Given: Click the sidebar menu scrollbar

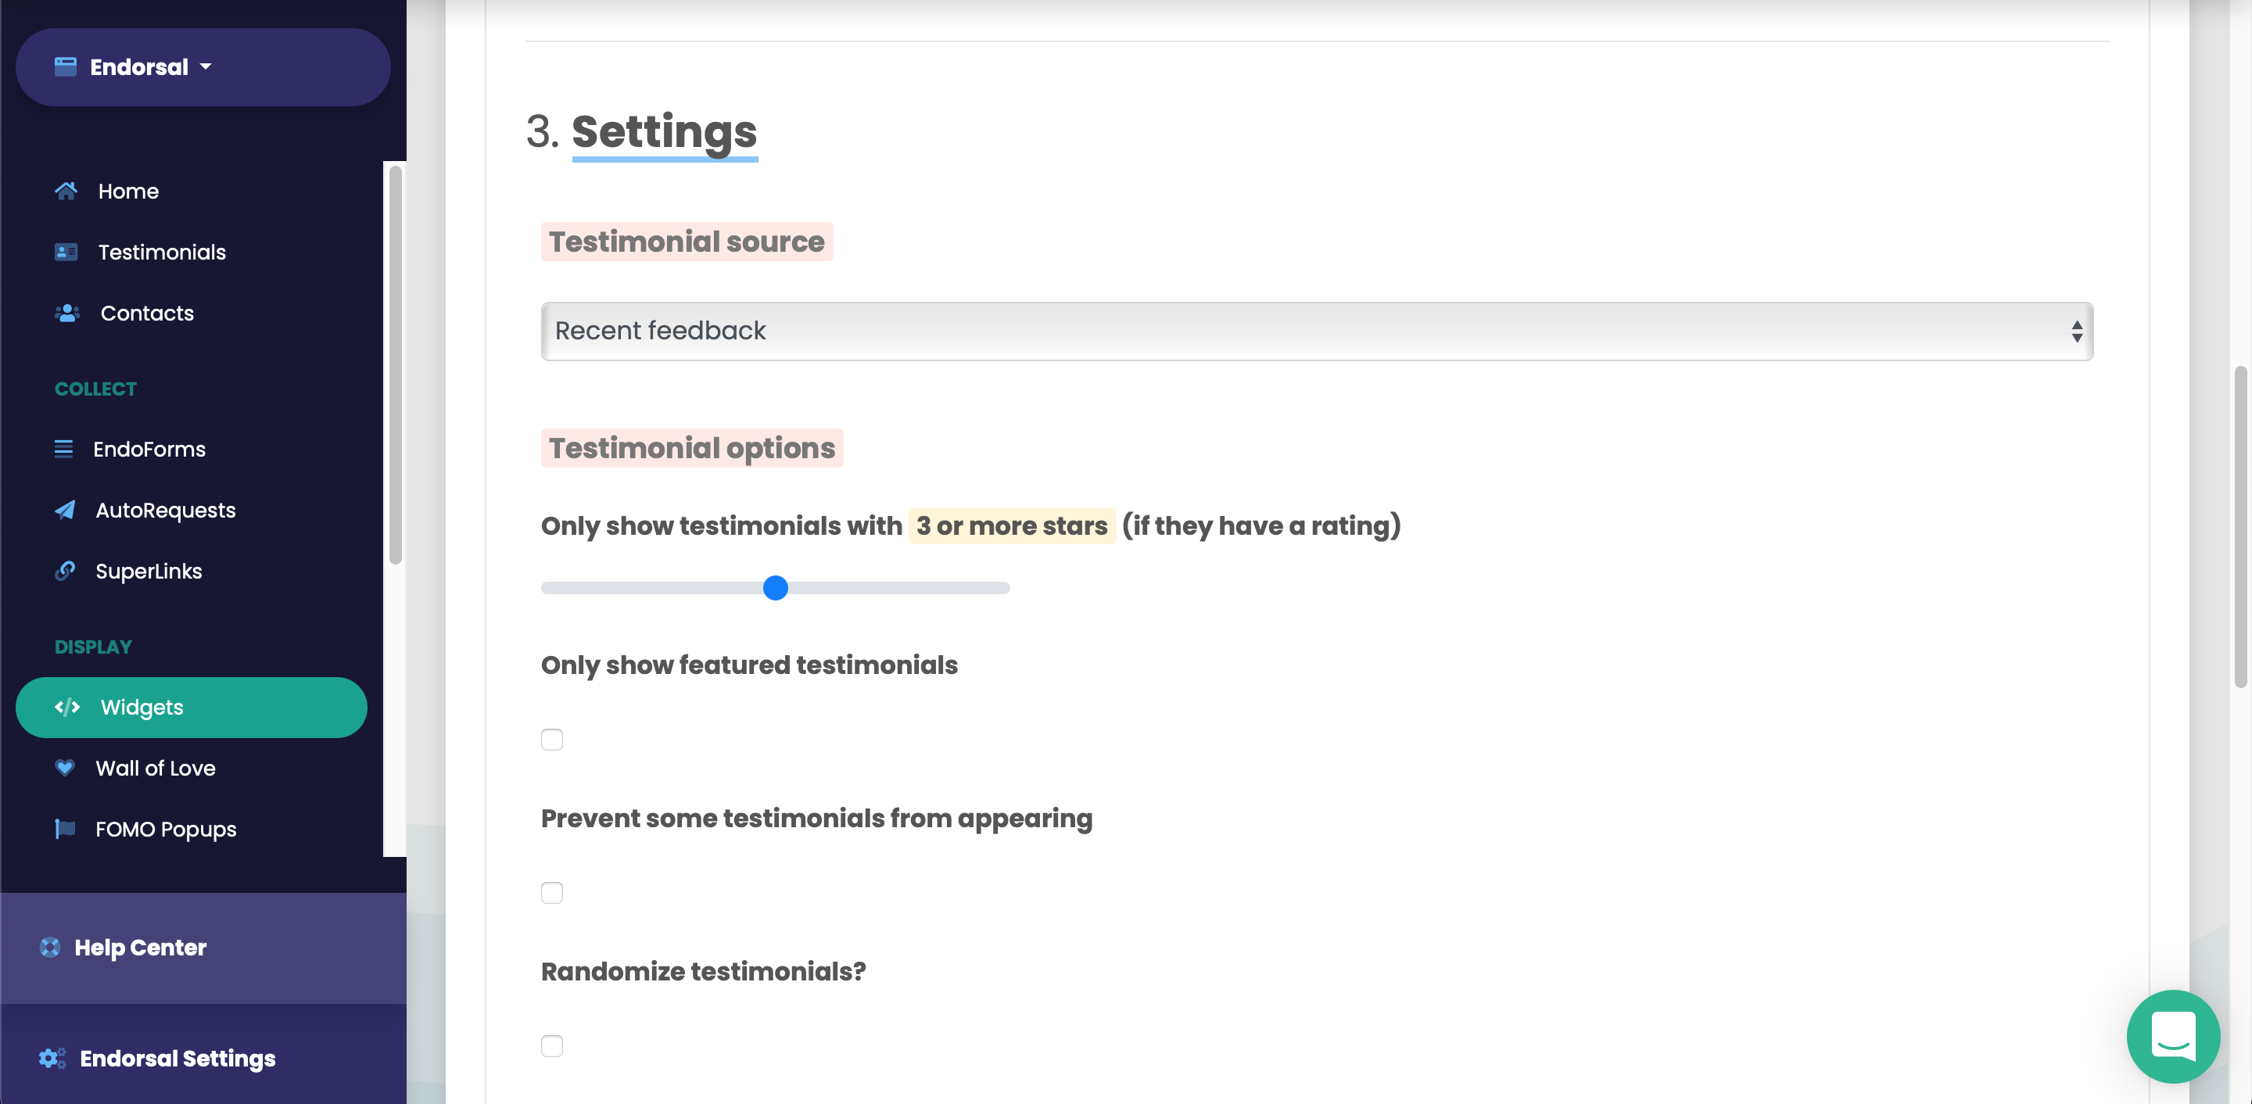Looking at the screenshot, I should (395, 364).
